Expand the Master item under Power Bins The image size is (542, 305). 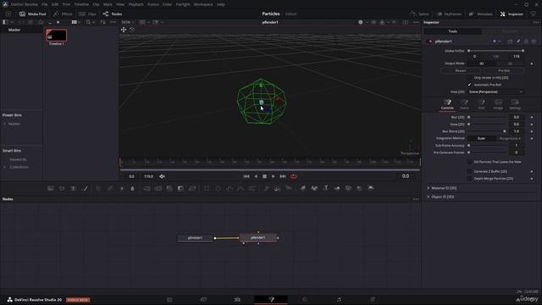(x=4, y=124)
